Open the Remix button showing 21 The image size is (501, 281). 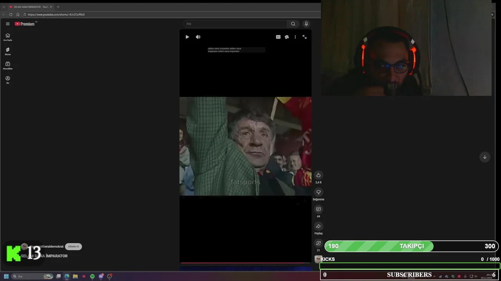coord(318,243)
